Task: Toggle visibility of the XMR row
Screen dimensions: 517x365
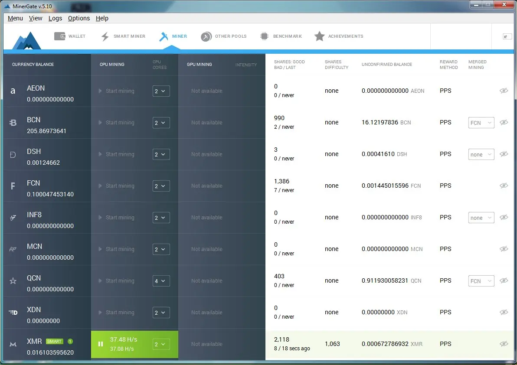Action: [x=504, y=344]
